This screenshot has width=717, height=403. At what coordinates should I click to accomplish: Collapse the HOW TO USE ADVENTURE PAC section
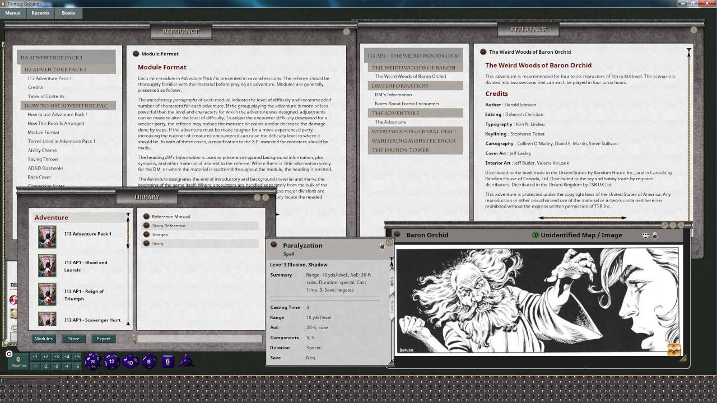pos(68,105)
